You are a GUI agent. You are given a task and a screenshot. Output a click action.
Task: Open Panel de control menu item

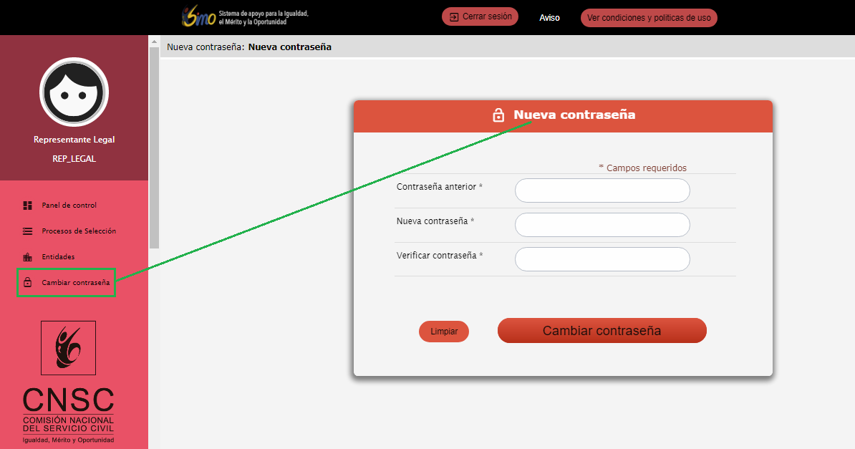click(69, 206)
